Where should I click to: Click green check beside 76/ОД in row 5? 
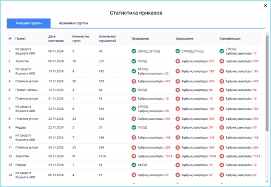(134, 90)
